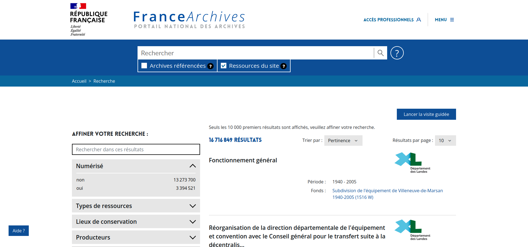Image resolution: width=528 pixels, height=247 pixels.
Task: Click the magnifying glass search icon
Action: click(381, 53)
